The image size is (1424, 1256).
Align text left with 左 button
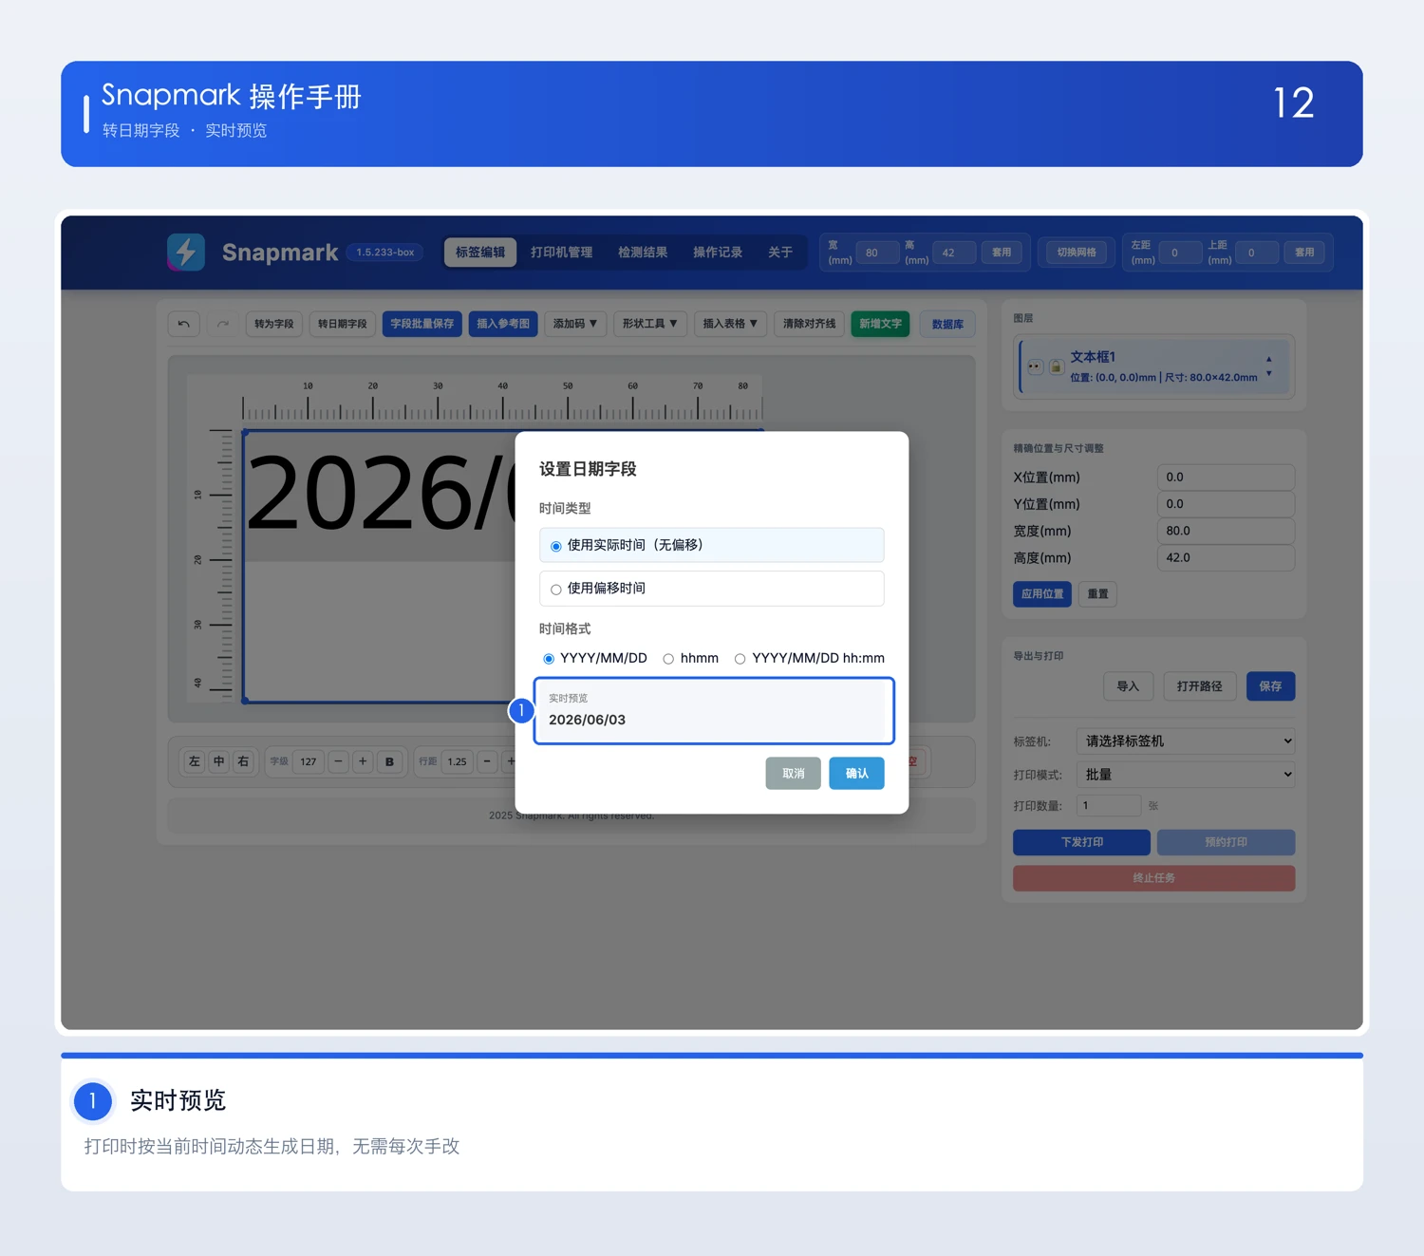pos(195,761)
